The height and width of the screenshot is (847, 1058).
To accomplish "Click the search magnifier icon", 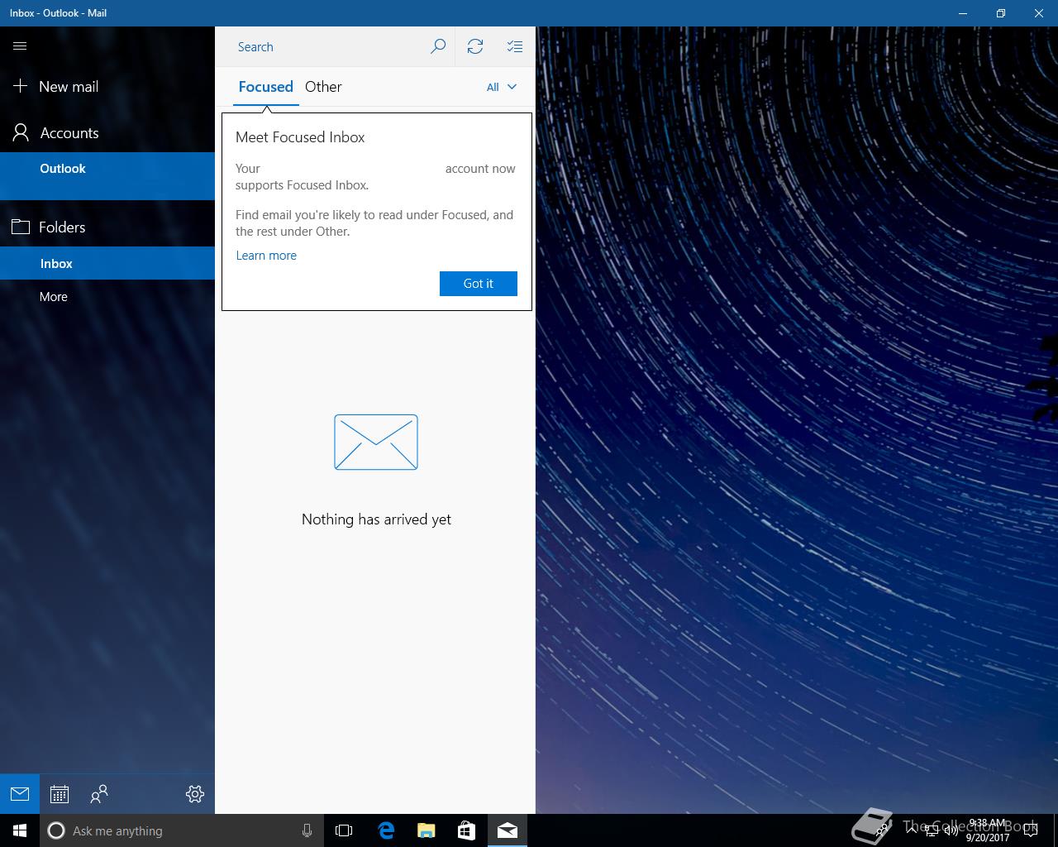I will 438,46.
